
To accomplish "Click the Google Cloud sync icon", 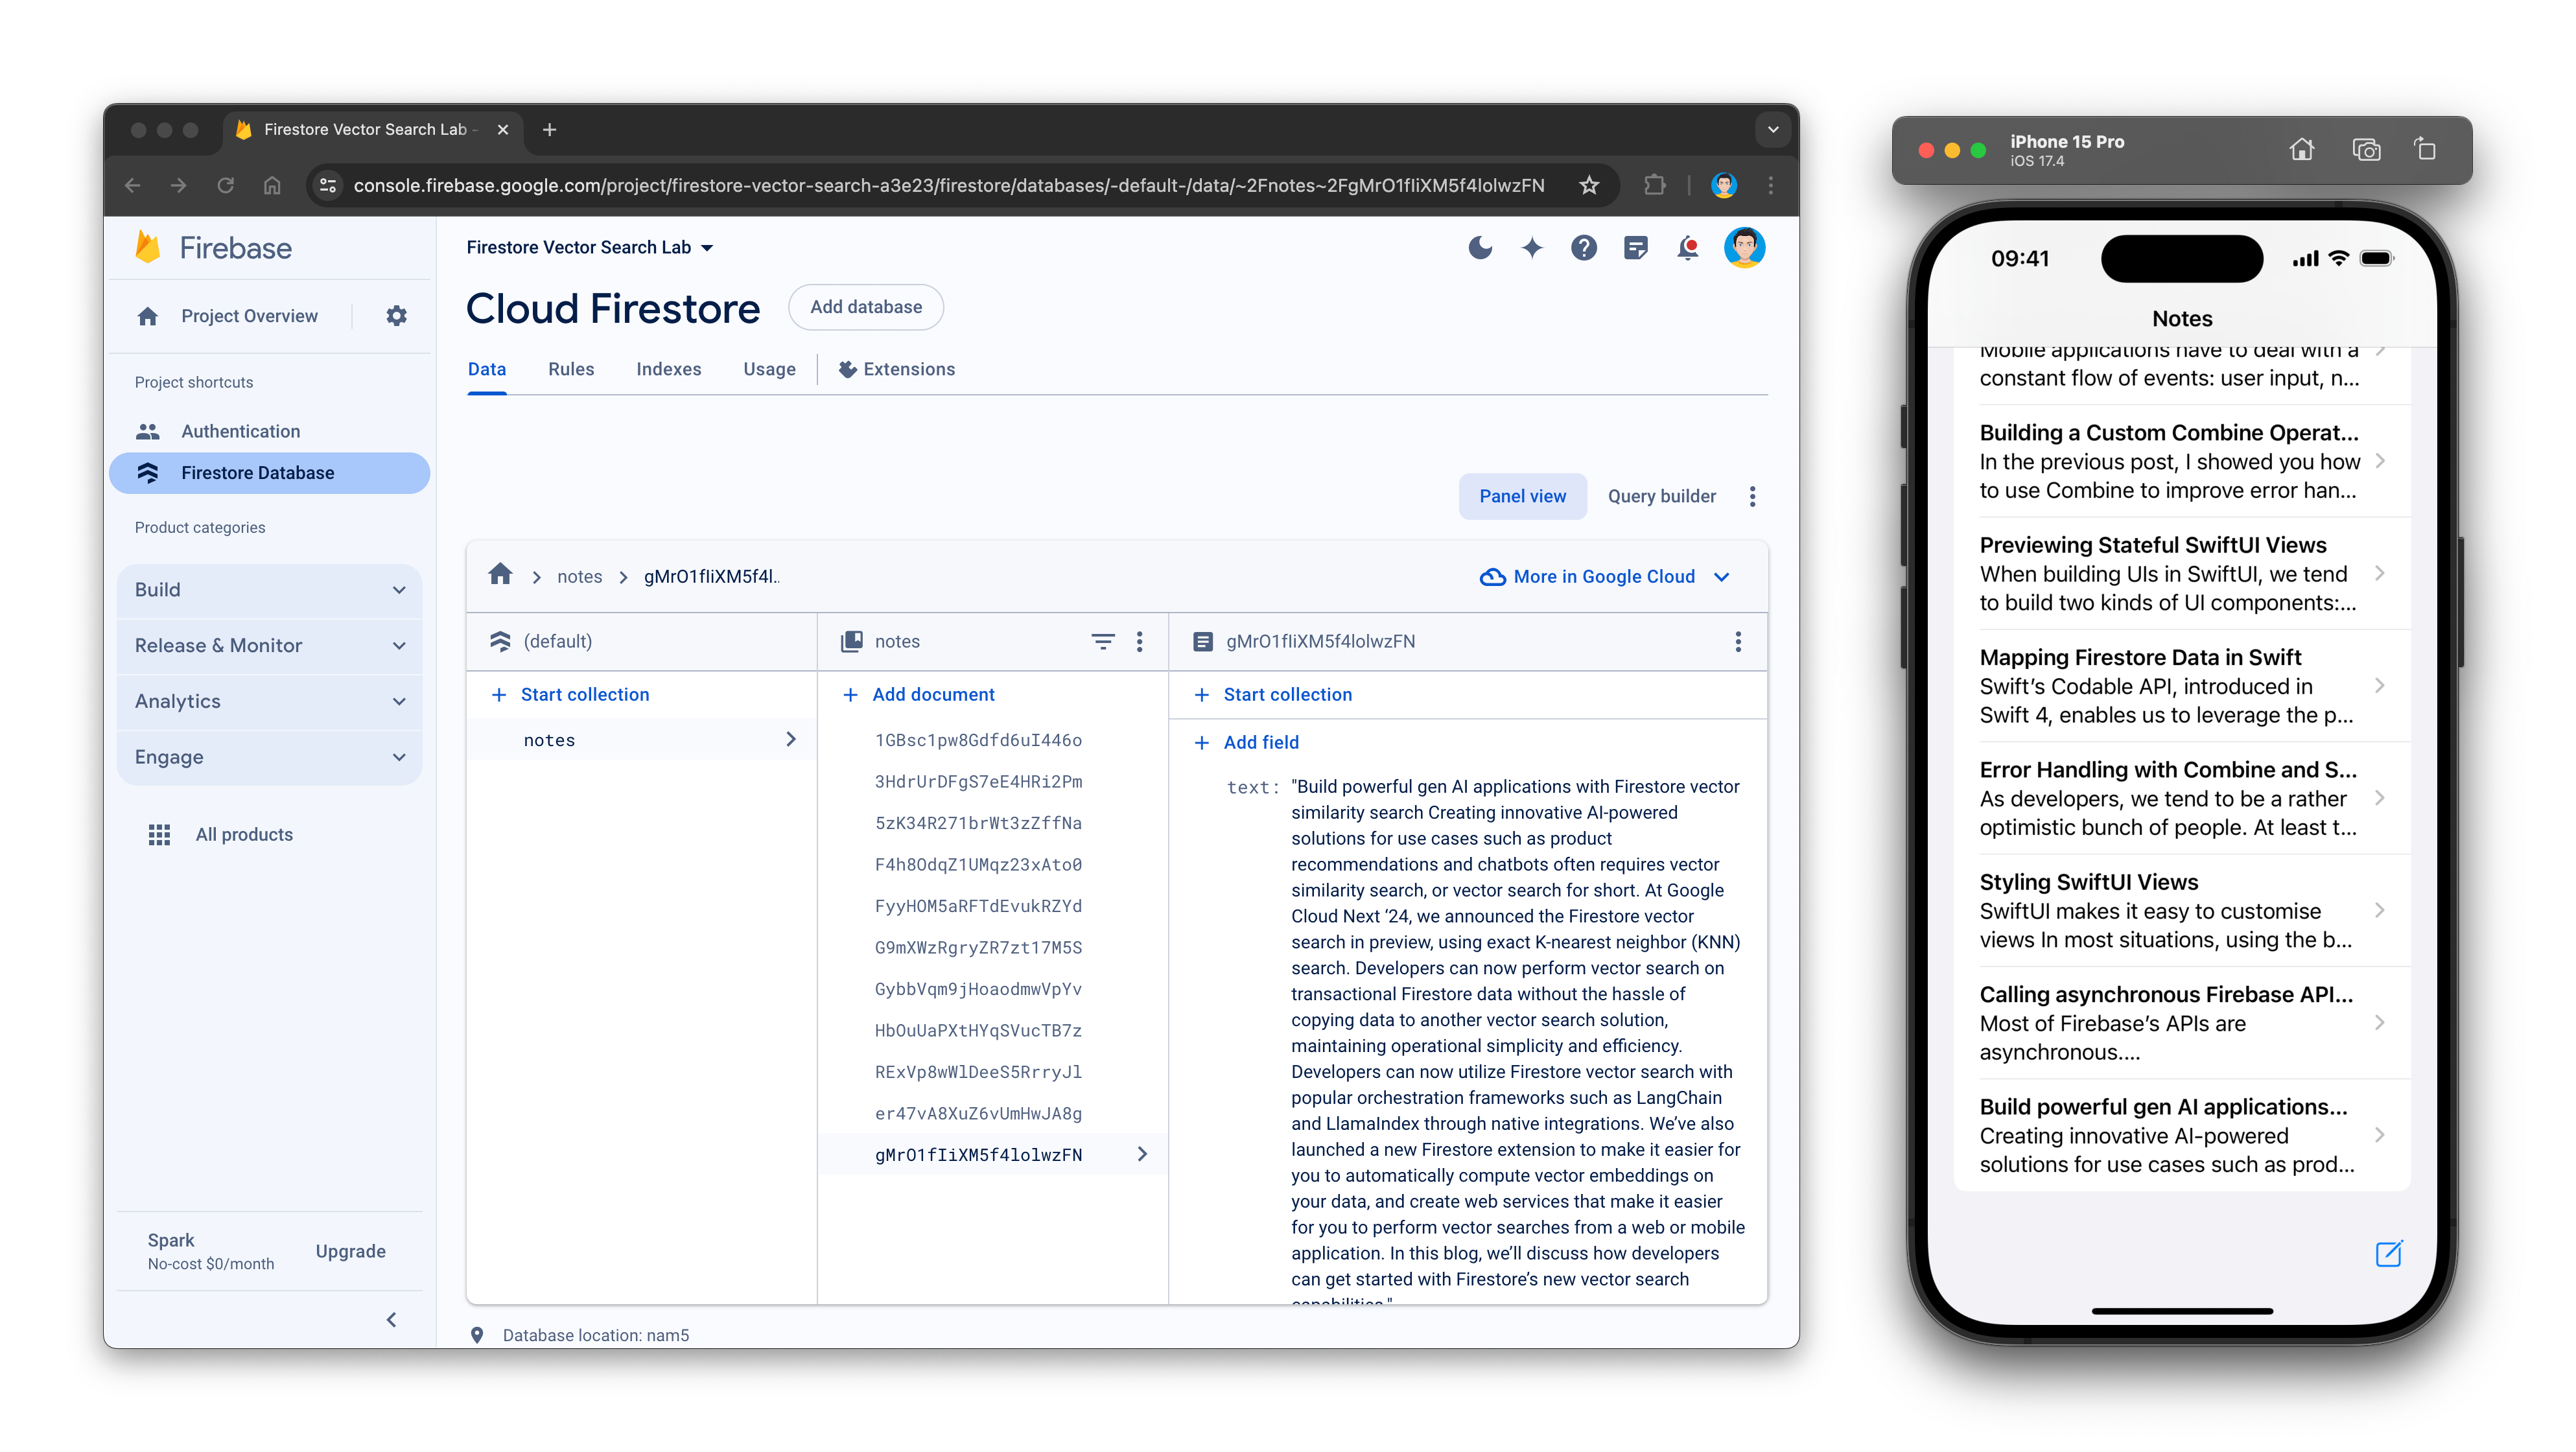I will [1492, 576].
